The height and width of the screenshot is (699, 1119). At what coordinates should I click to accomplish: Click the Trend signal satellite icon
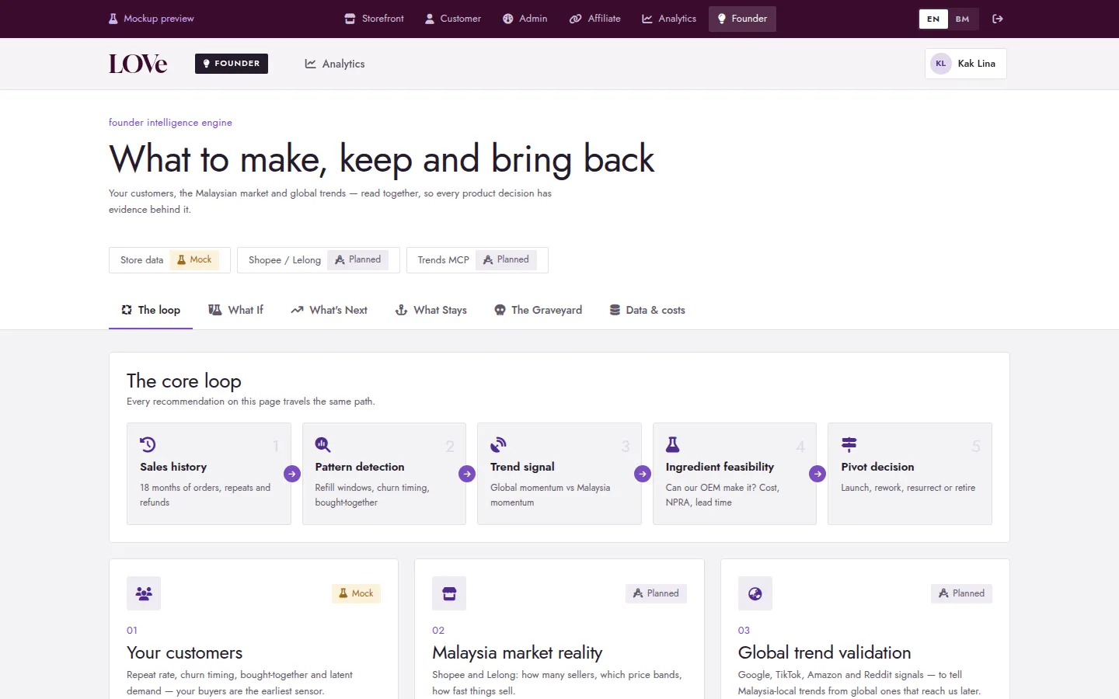click(498, 444)
